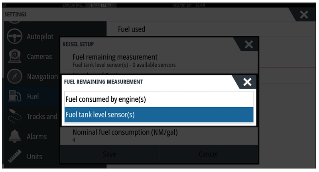The image size is (319, 172).
Task: Open Fuel remaining measurement setting
Action: pyautogui.click(x=159, y=60)
